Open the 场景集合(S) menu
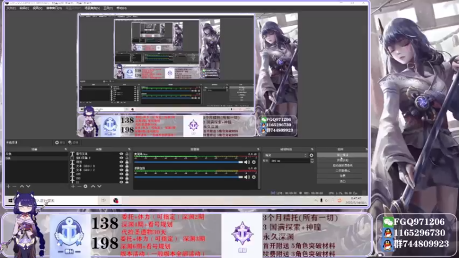The width and height of the screenshot is (459, 258). coord(92,8)
